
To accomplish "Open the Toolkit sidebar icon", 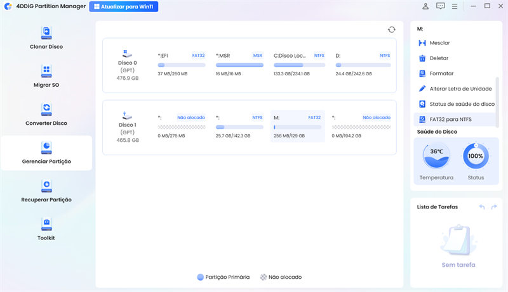I will [x=46, y=223].
